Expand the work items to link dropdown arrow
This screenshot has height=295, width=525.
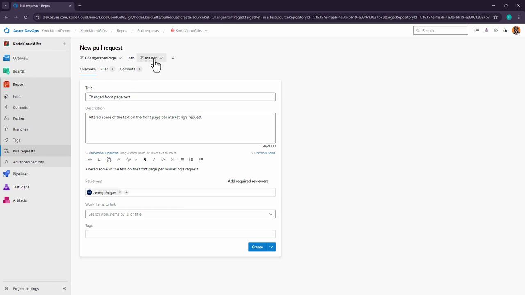(x=271, y=214)
